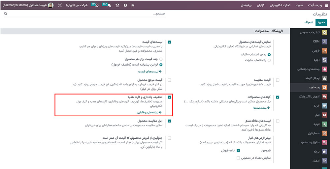Open the help question mark icon
The width and height of the screenshot is (330, 169).
click(x=125, y=6)
